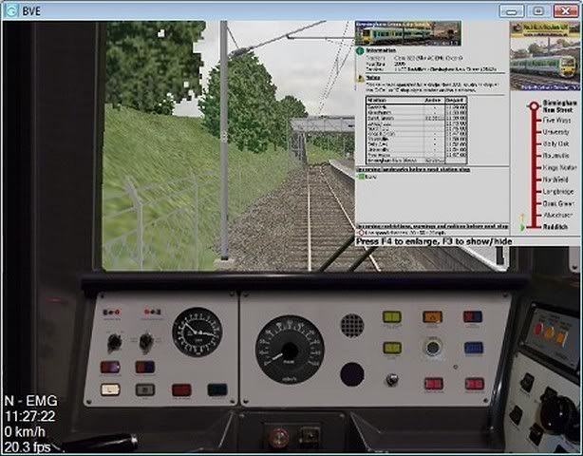583x456 pixels.
Task: Click the red round button below the desk
Action: pyautogui.click(x=279, y=437)
